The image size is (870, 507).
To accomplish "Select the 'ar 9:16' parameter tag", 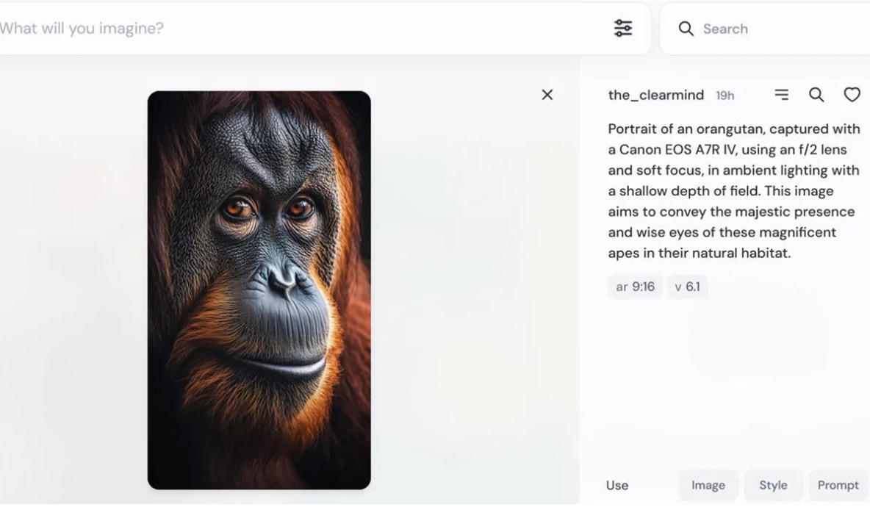I will [x=636, y=287].
